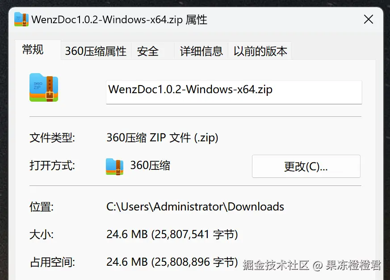The image size is (390, 280).
Task: Select the 常规 tab
Action: [33, 49]
